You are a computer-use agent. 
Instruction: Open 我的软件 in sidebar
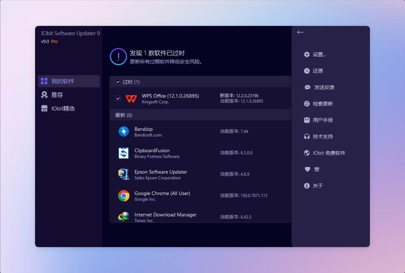(69, 81)
